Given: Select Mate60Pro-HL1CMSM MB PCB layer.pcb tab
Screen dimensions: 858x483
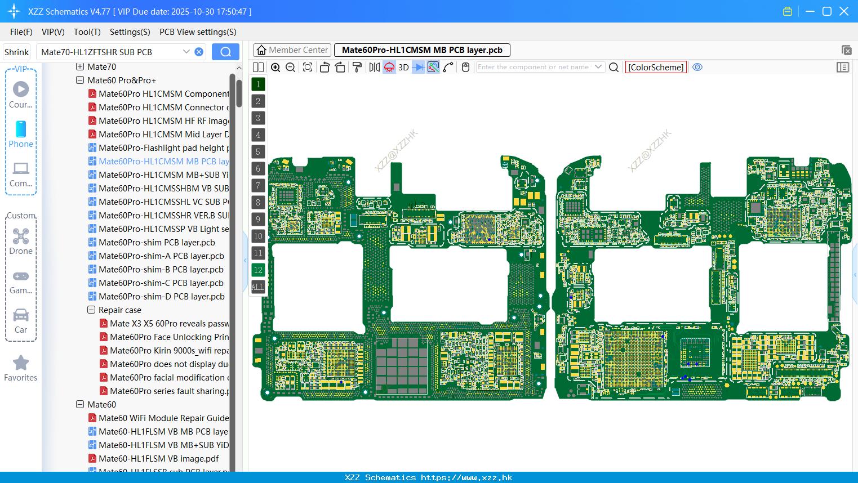Looking at the screenshot, I should [x=422, y=50].
